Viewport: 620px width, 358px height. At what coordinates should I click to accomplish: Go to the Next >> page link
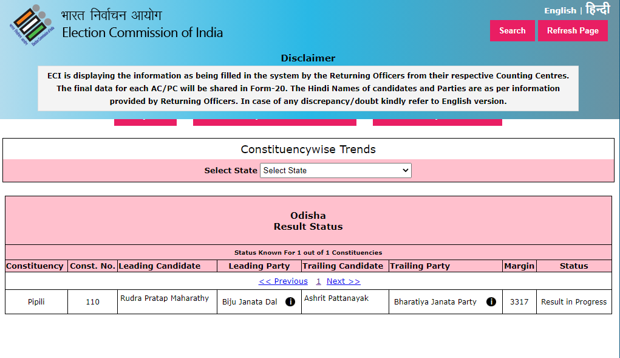343,281
